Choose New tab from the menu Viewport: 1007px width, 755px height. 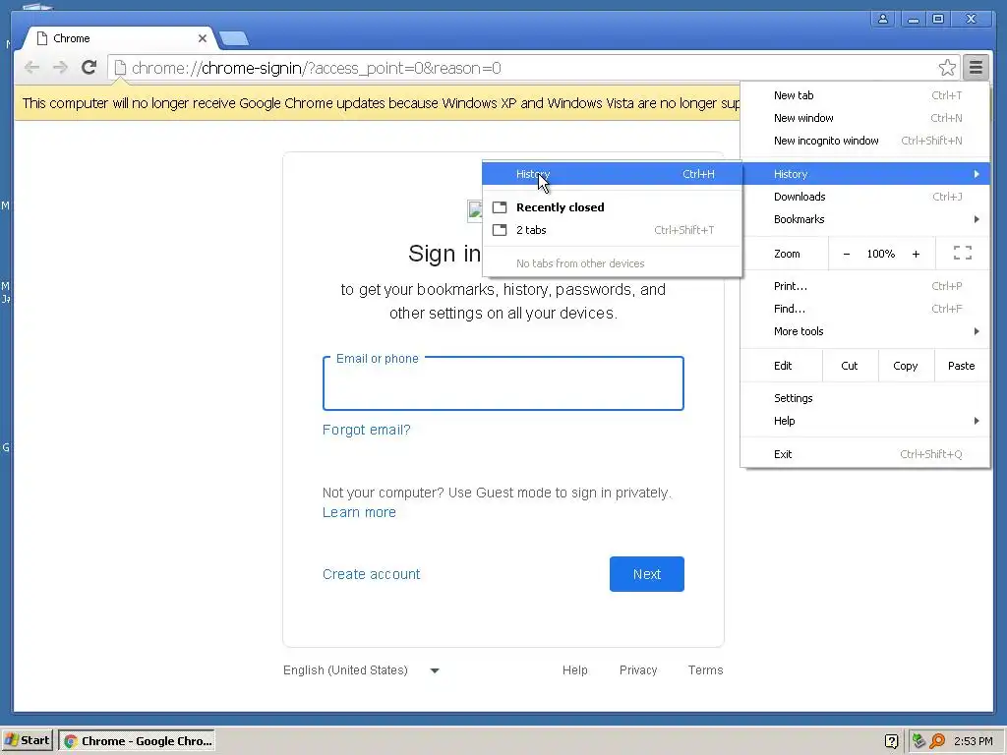click(x=864, y=95)
